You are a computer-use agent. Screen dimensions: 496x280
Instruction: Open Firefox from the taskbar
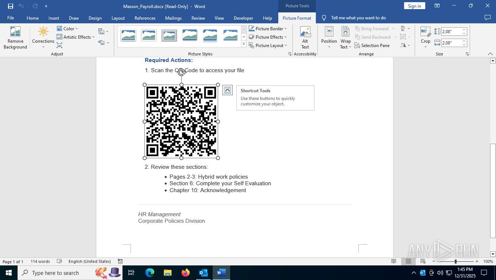(x=185, y=273)
